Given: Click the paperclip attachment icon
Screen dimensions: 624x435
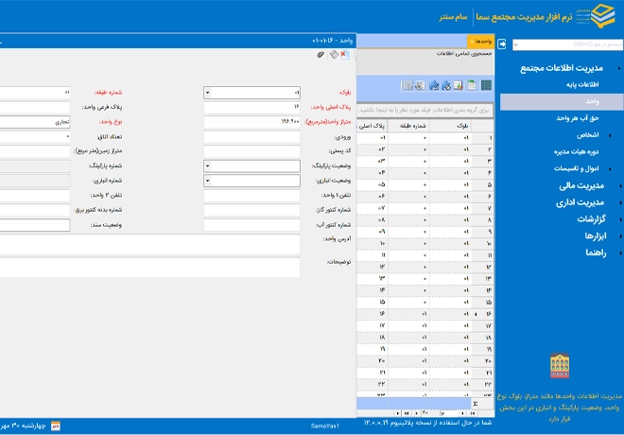Looking at the screenshot, I should pos(320,56).
